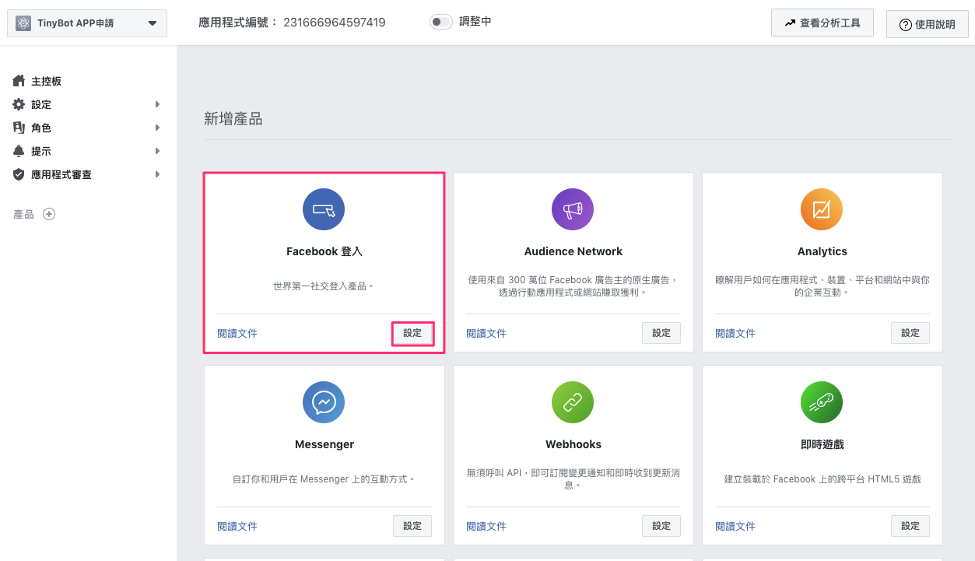The width and height of the screenshot is (975, 561).
Task: Click the home icon beside 主控板
Action: (x=19, y=81)
